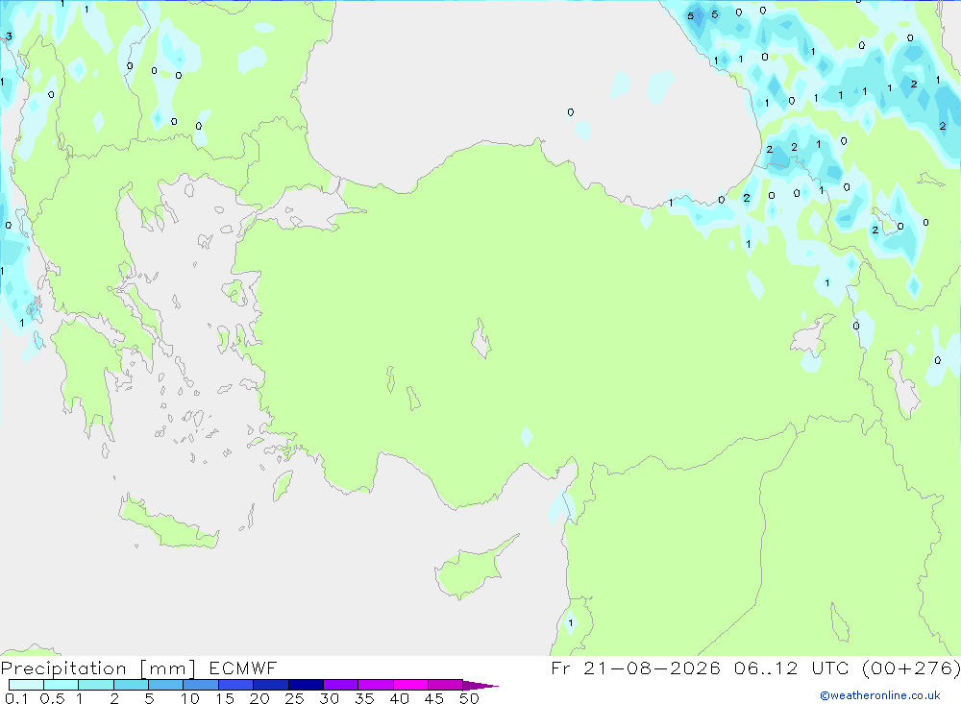Choose the 15–20 mm blue legend swatch
The width and height of the screenshot is (961, 704).
click(x=236, y=685)
